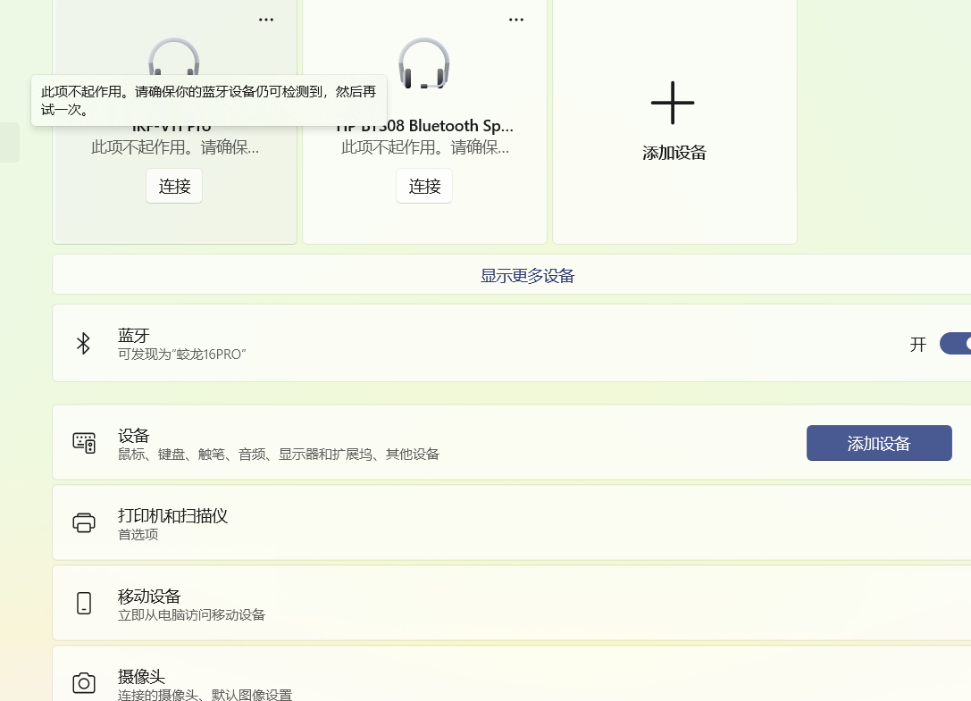Image resolution: width=971 pixels, height=701 pixels.
Task: Open the HP BT308 card's three-dot menu
Action: click(x=515, y=20)
